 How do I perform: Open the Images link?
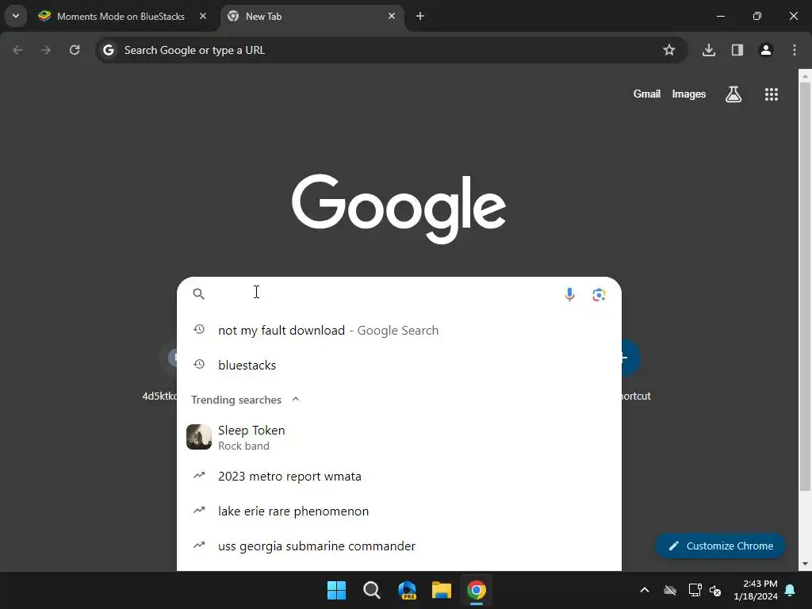[689, 94]
